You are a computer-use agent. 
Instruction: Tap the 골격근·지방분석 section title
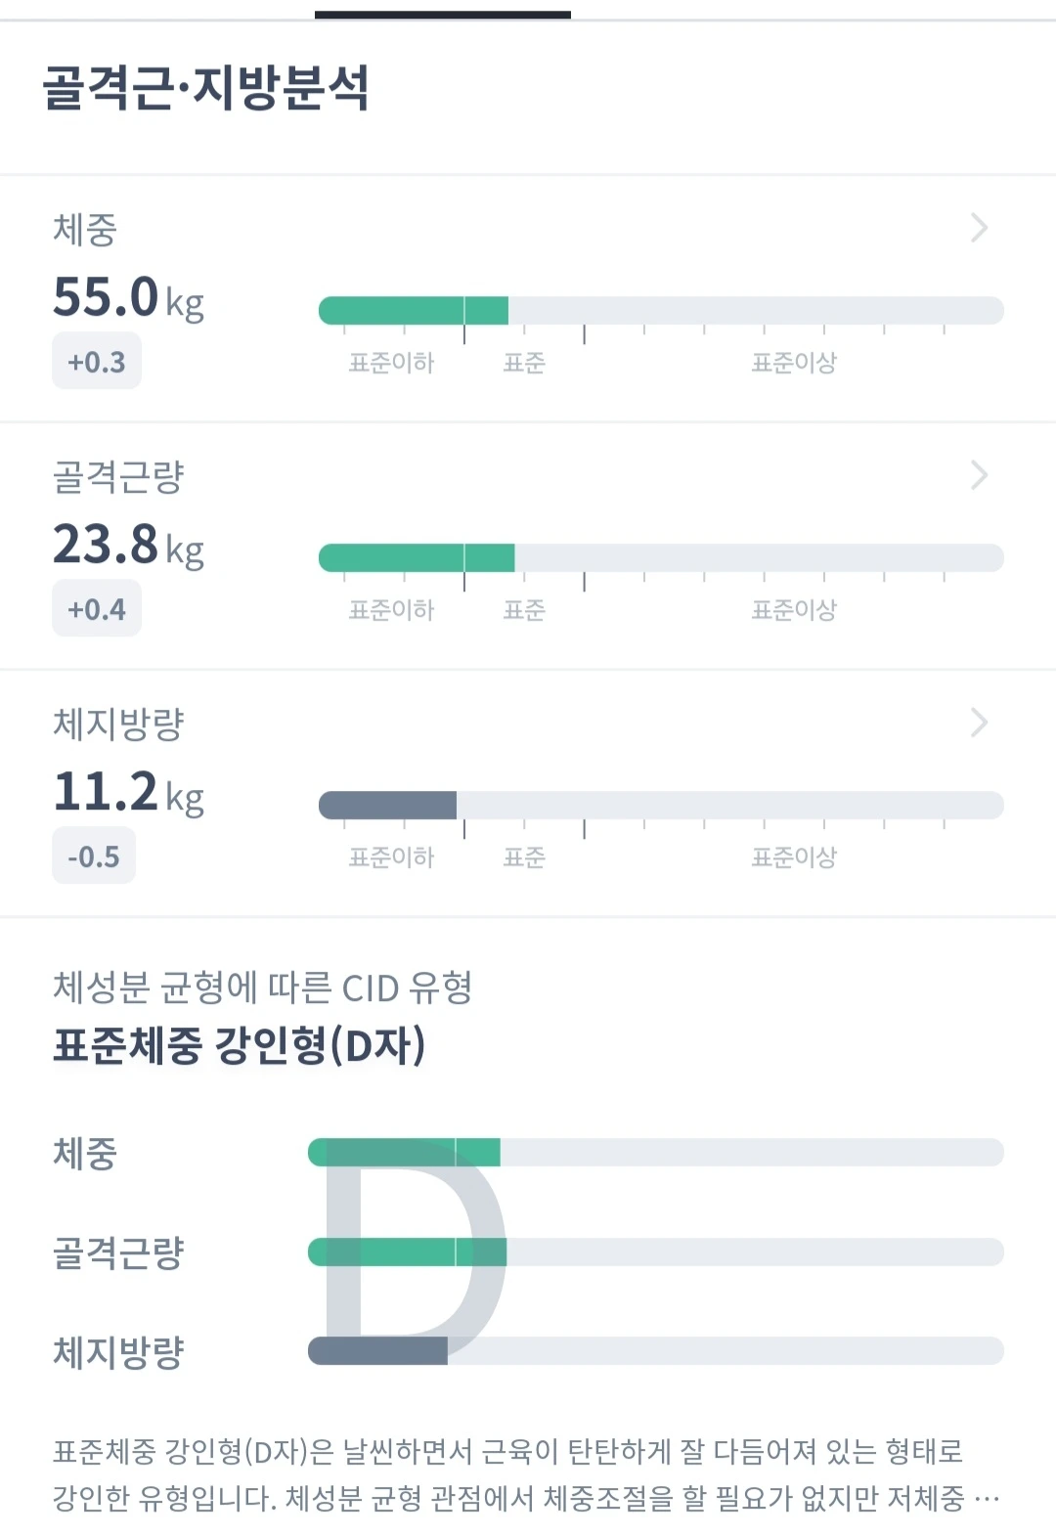point(206,88)
